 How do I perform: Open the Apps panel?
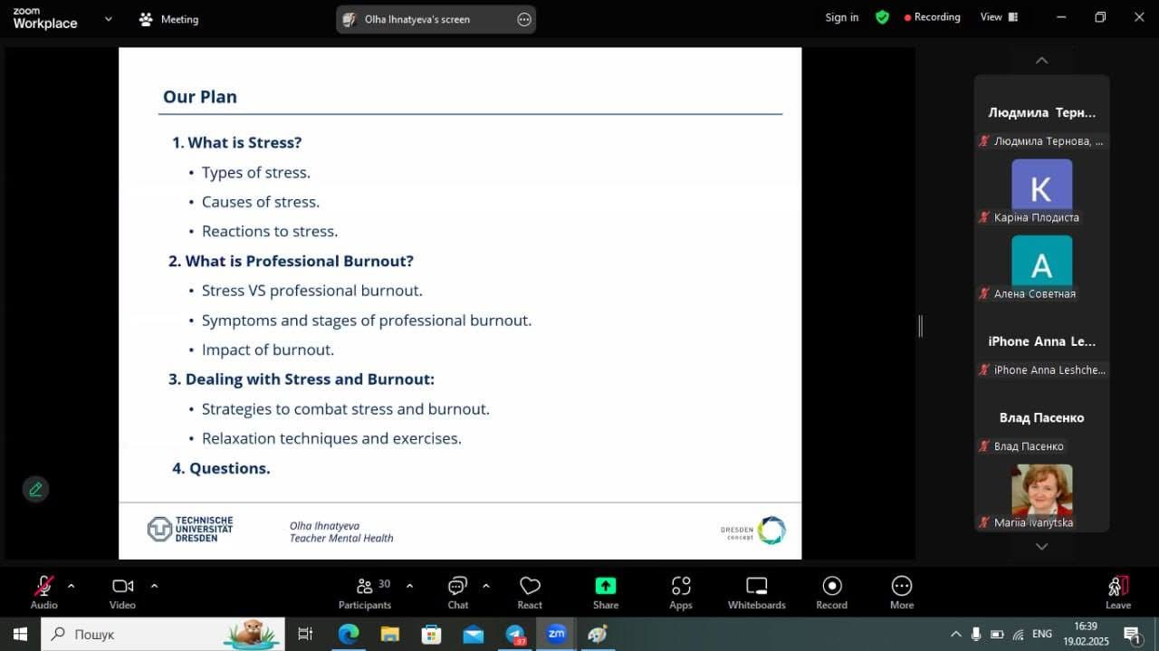coord(681,592)
